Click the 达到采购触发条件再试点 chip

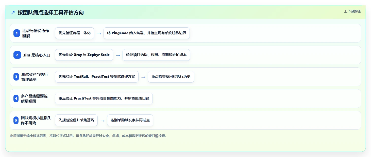pyautogui.click(x=130, y=120)
